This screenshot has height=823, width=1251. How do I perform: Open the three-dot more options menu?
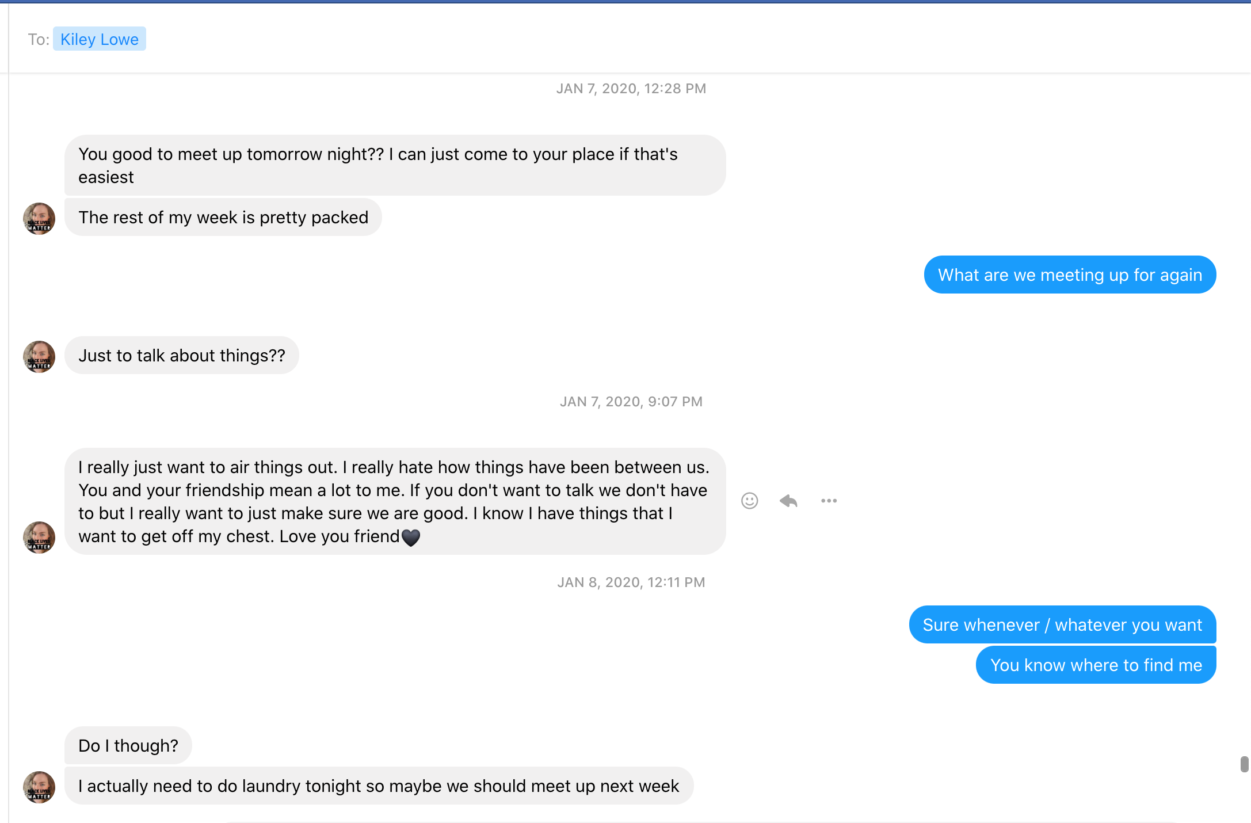pos(829,501)
